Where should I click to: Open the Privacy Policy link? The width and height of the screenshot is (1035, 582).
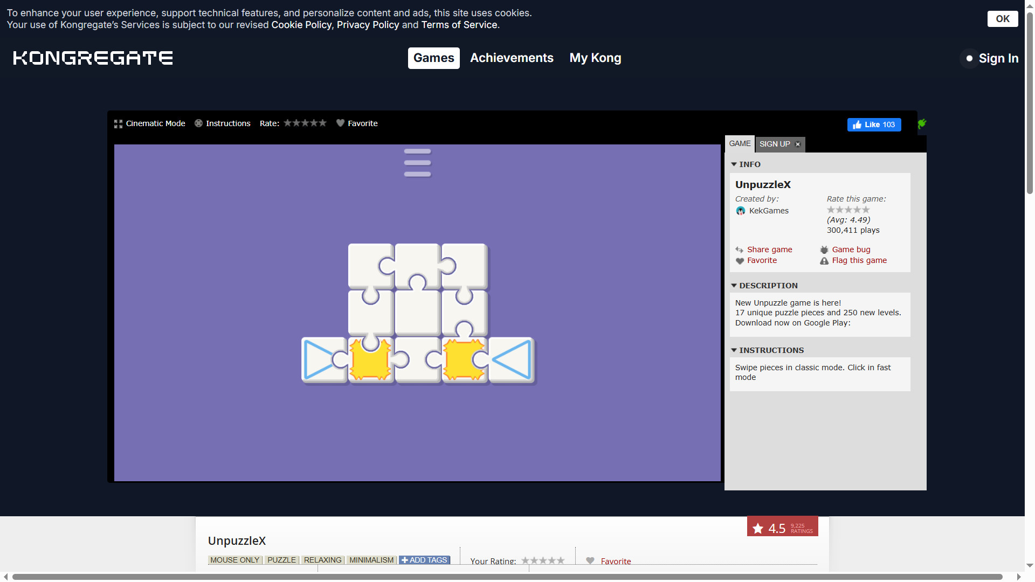pyautogui.click(x=368, y=25)
